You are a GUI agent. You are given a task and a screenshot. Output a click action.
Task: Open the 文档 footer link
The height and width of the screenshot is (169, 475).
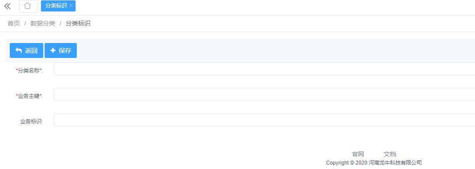coord(390,154)
